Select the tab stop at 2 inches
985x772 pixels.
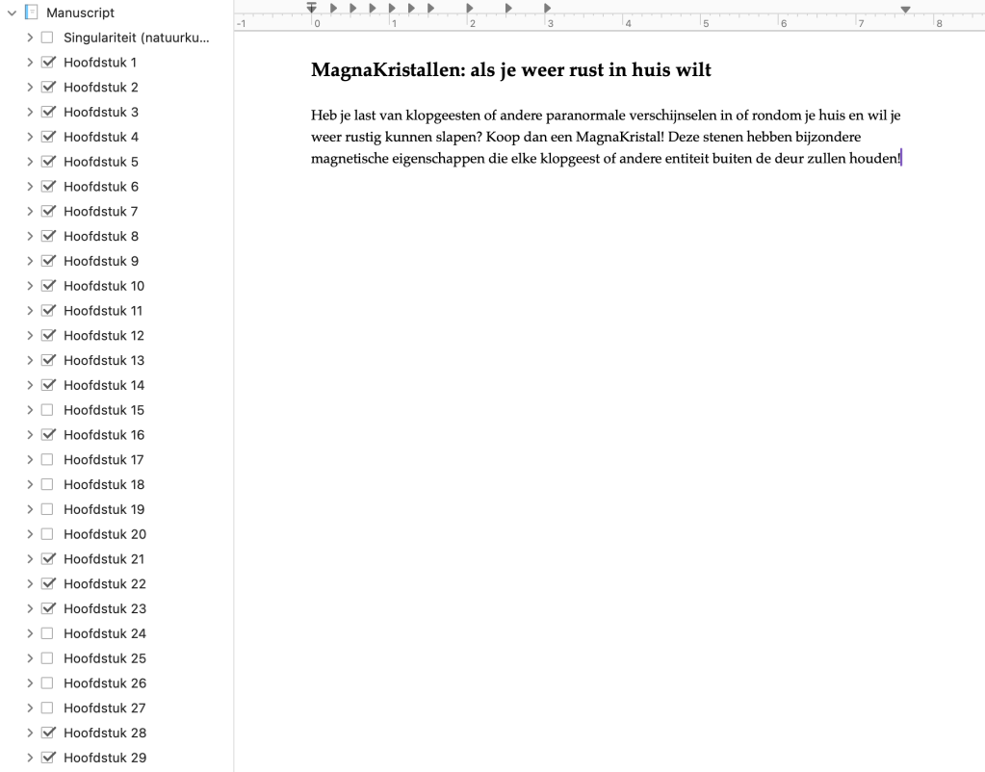(x=469, y=9)
